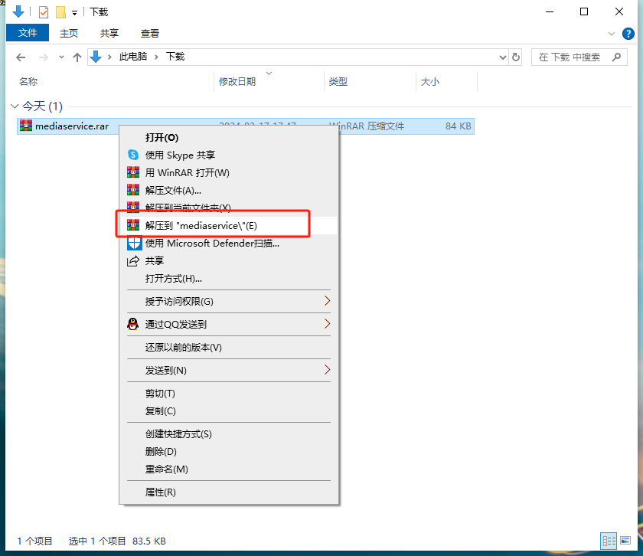Choose 还原以前的版本(V)

tap(229, 348)
